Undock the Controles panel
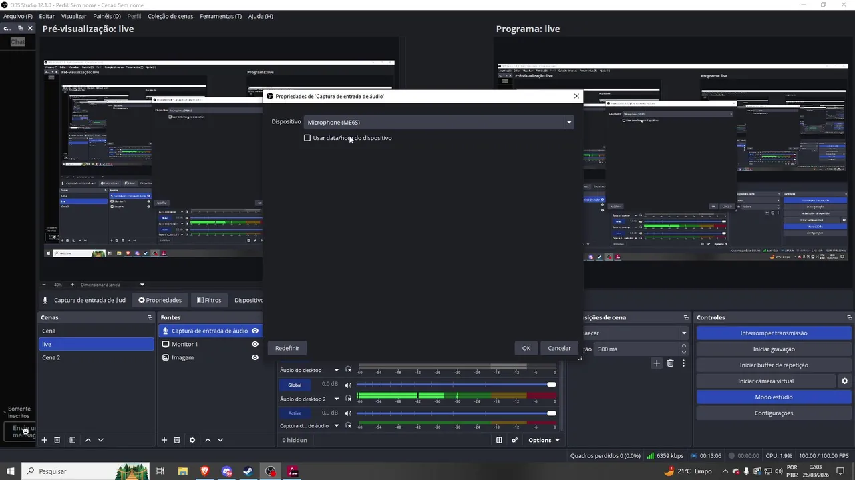The height and width of the screenshot is (480, 855). coord(849,317)
